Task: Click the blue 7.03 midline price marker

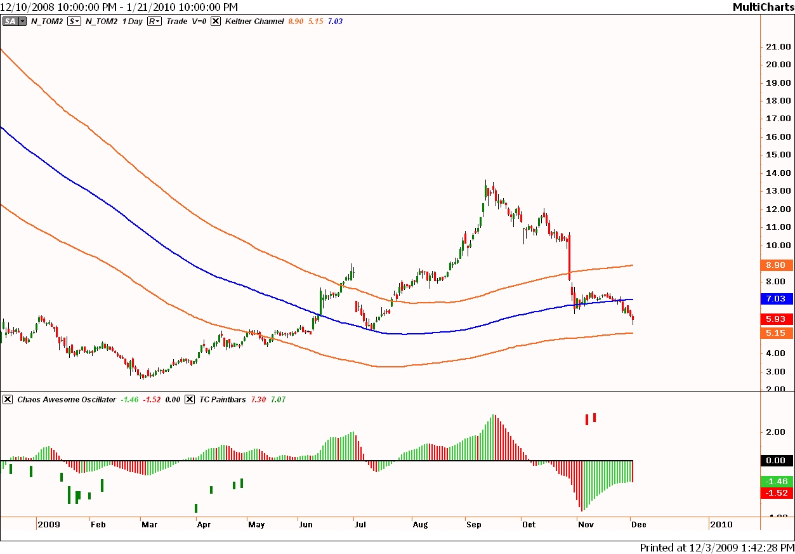Action: tap(777, 298)
